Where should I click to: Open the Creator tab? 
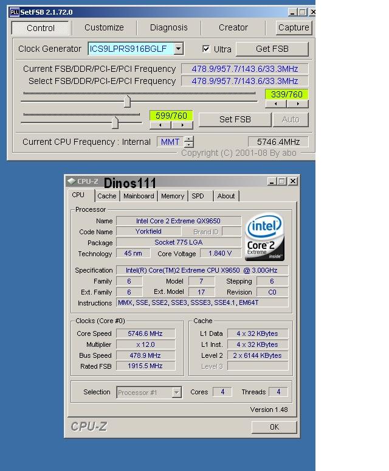pyautogui.click(x=233, y=27)
